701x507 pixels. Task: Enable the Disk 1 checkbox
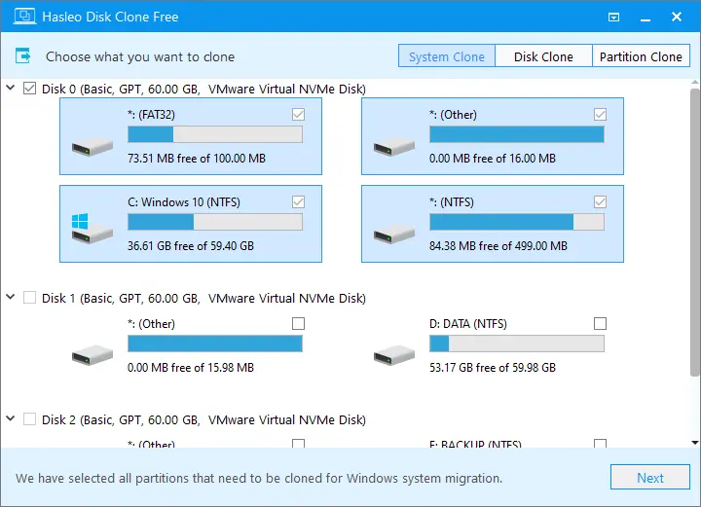(29, 298)
